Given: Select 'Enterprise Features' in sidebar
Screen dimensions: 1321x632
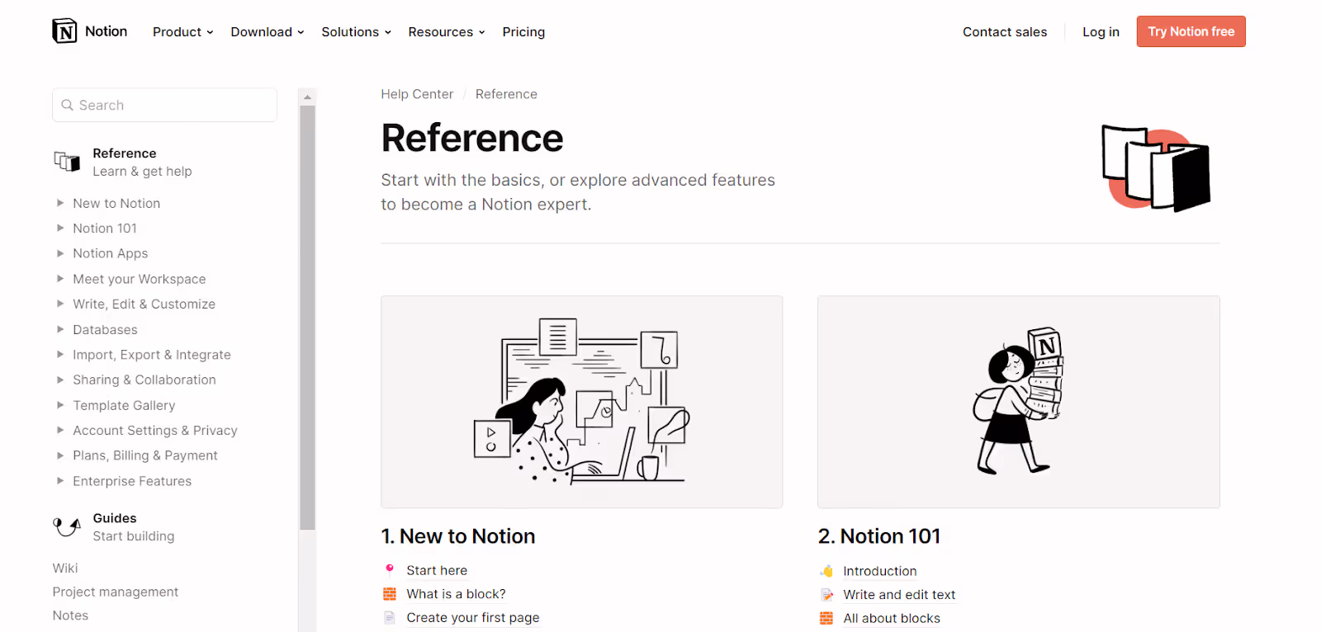Looking at the screenshot, I should tap(132, 481).
